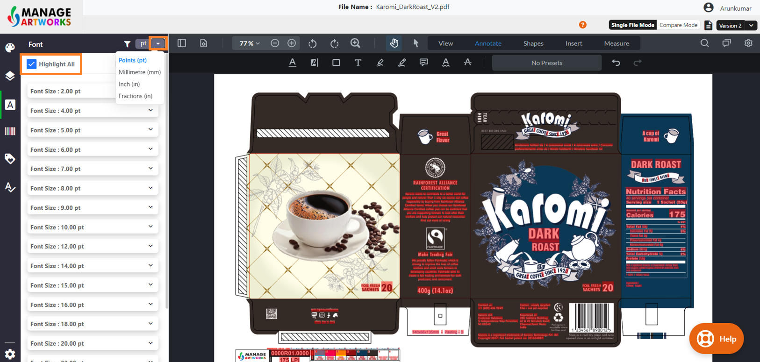Expand Font Size 8.00 pt row
760x362 pixels.
93,188
